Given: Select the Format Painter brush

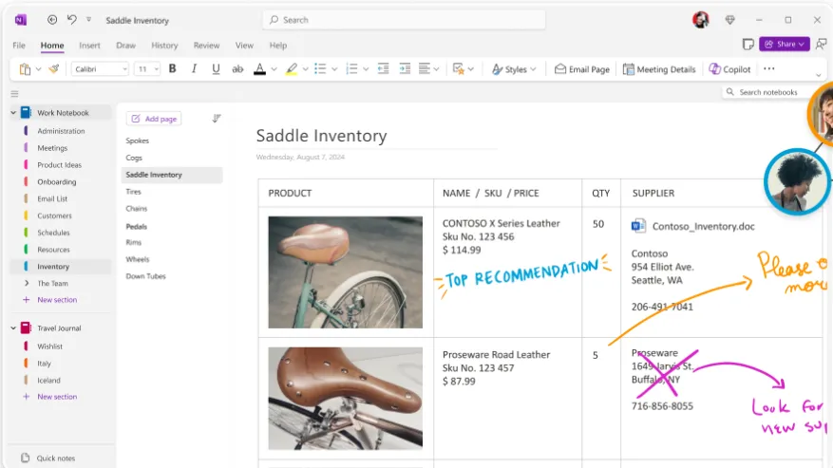Looking at the screenshot, I should tap(53, 69).
